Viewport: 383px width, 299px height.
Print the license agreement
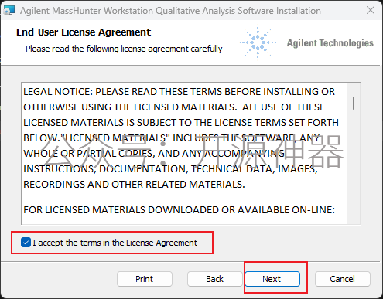pyautogui.click(x=145, y=279)
